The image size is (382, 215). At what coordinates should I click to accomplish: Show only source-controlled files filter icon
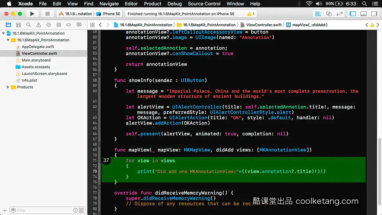[81, 210]
